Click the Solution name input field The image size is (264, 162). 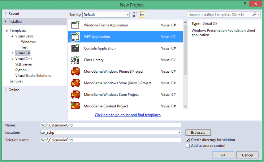[x=111, y=140]
